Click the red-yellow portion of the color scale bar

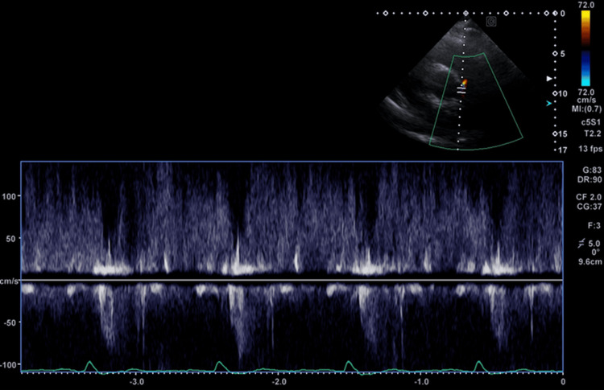pyautogui.click(x=585, y=28)
